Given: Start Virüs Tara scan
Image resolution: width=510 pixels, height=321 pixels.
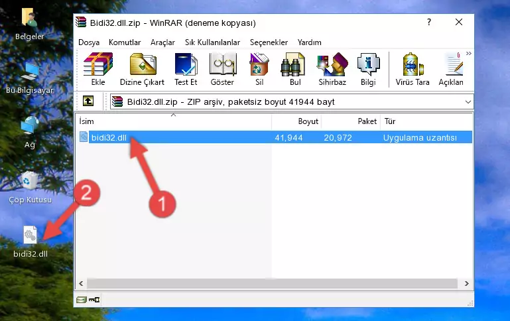Looking at the screenshot, I should pos(413,69).
